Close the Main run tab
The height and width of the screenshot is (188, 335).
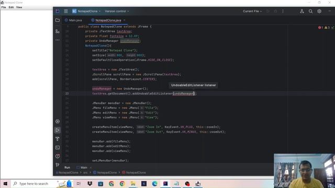coord(91,168)
